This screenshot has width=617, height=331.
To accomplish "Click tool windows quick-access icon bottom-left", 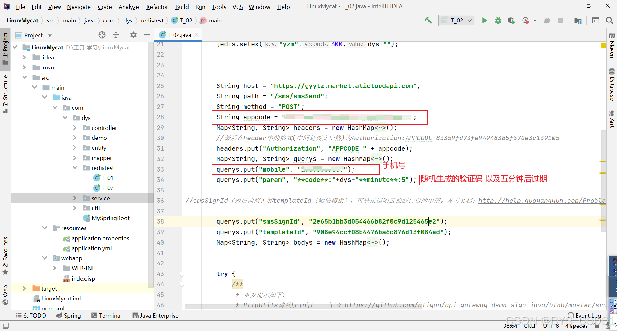I will pos(6,326).
